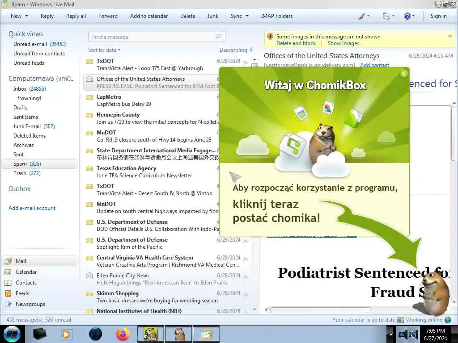Open dropdown arrow next to Menus icon
The height and width of the screenshot is (343, 458).
[393, 16]
